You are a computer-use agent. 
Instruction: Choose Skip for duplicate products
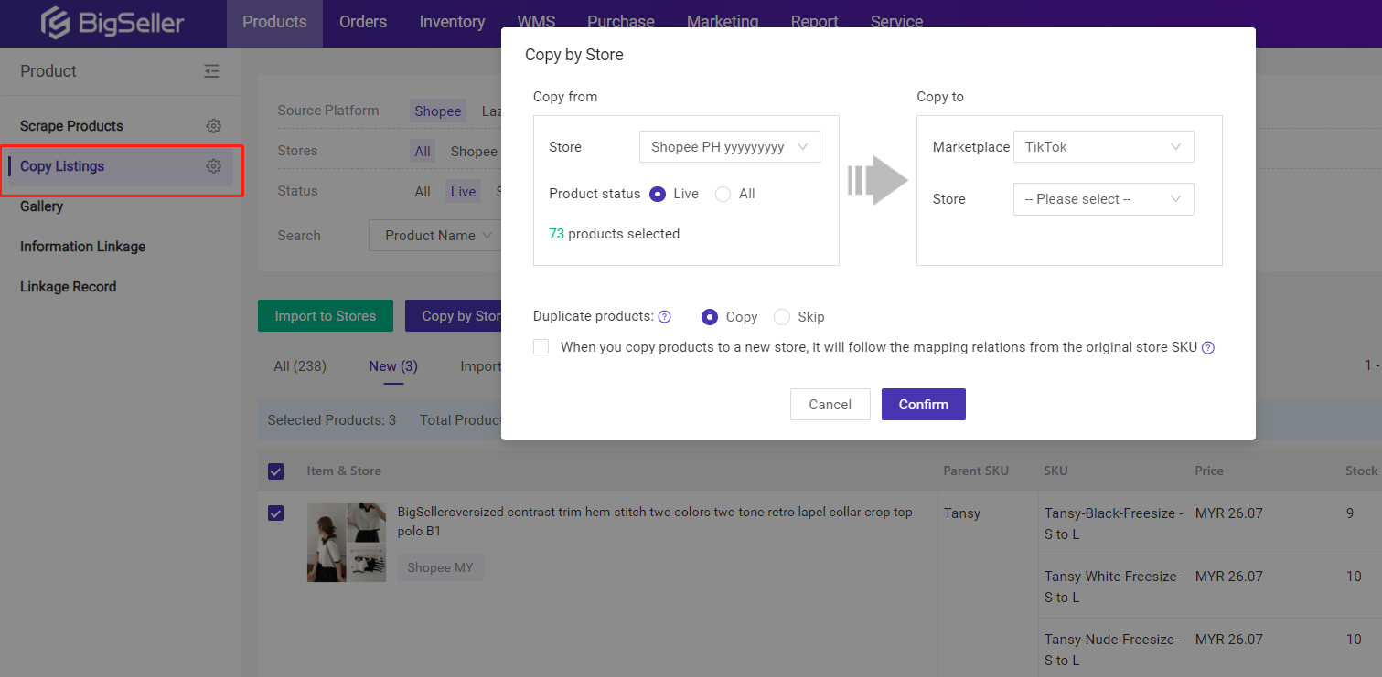coord(782,316)
